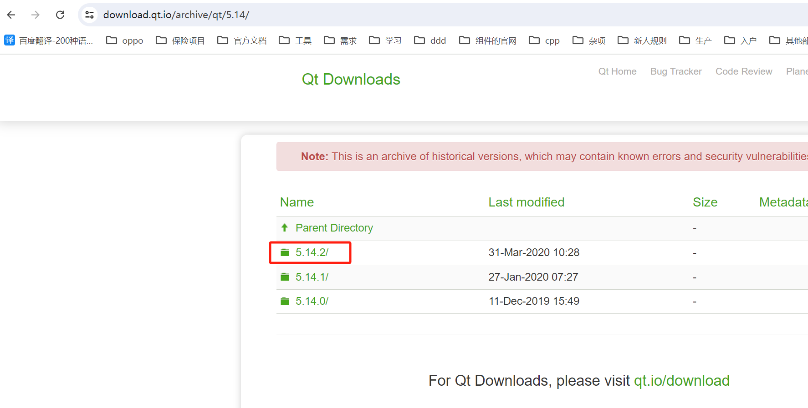
Task: Open Bug Tracker menu link
Action: pyautogui.click(x=676, y=71)
